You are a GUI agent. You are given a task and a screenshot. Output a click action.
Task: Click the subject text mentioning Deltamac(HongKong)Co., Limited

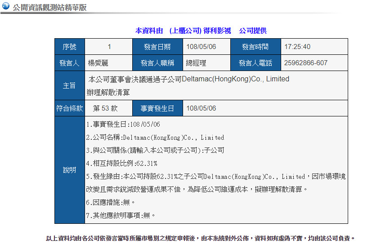point(188,85)
